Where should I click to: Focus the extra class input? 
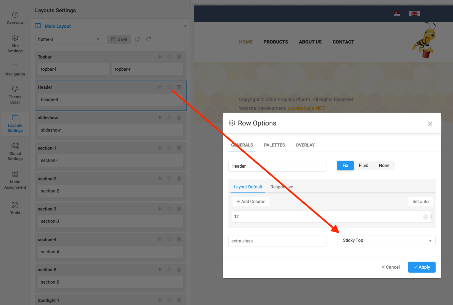pyautogui.click(x=277, y=241)
